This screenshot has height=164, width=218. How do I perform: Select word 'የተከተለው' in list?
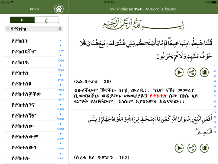point(30,126)
